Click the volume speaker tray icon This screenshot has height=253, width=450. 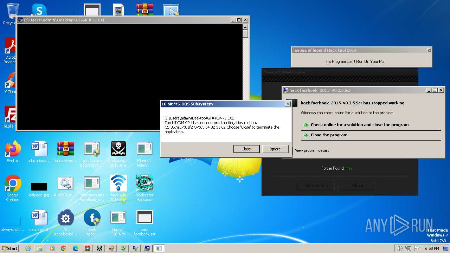(x=399, y=248)
